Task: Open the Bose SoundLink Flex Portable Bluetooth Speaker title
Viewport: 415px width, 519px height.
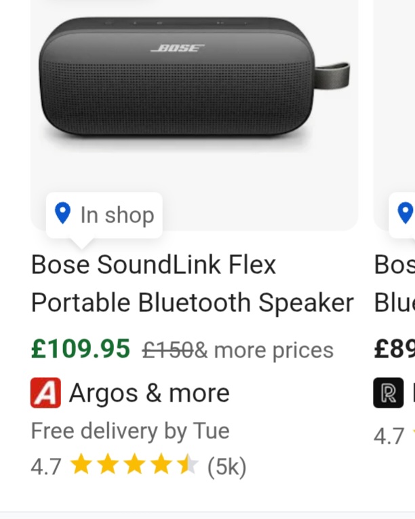Action: 192,284
